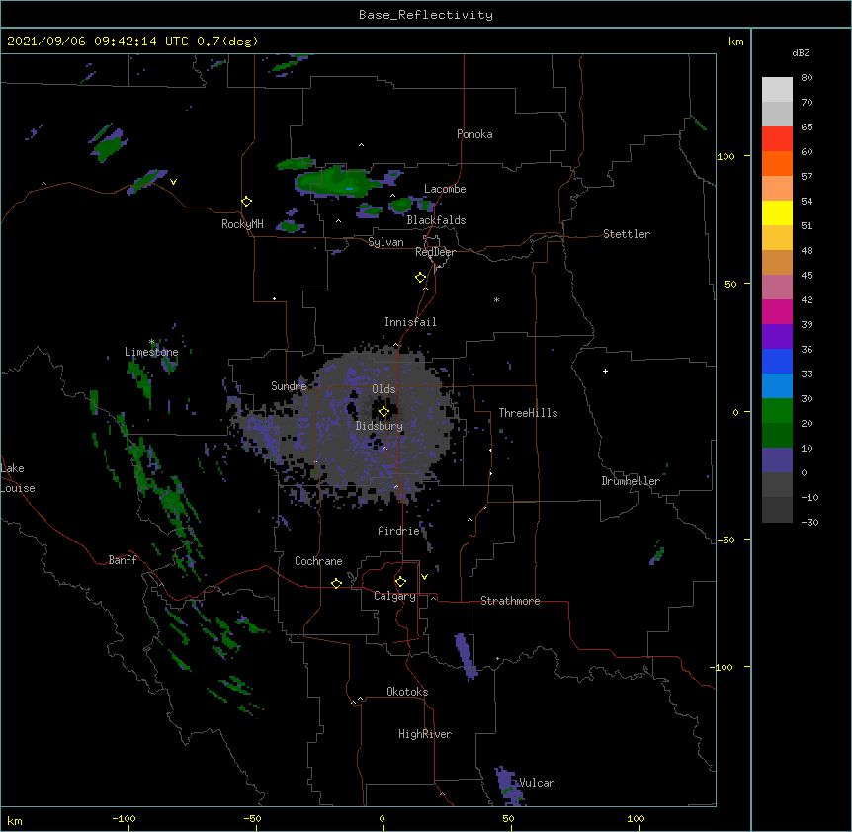Select the Ponoka city label
The width and height of the screenshot is (852, 832).
coord(474,134)
